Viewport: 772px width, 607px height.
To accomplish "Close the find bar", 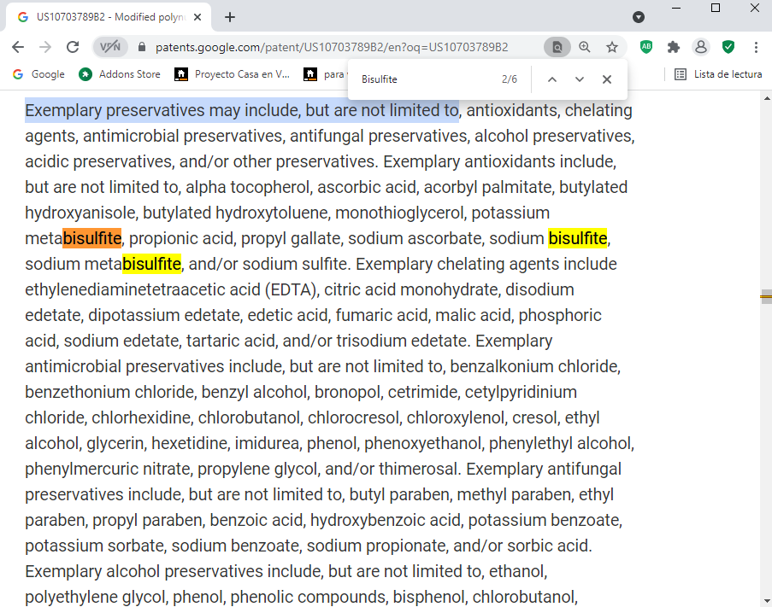I will [x=607, y=79].
